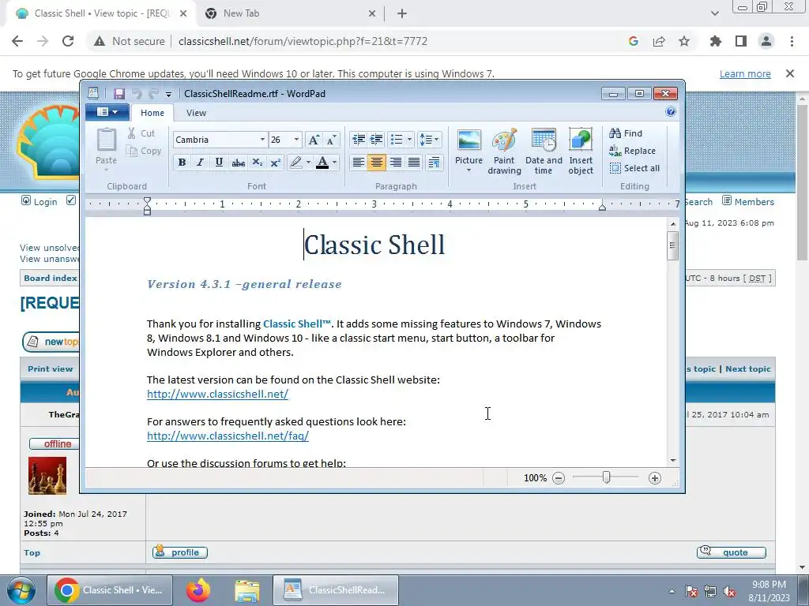This screenshot has width=809, height=606.
Task: Switch to the View ribbon tab
Action: [x=196, y=113]
